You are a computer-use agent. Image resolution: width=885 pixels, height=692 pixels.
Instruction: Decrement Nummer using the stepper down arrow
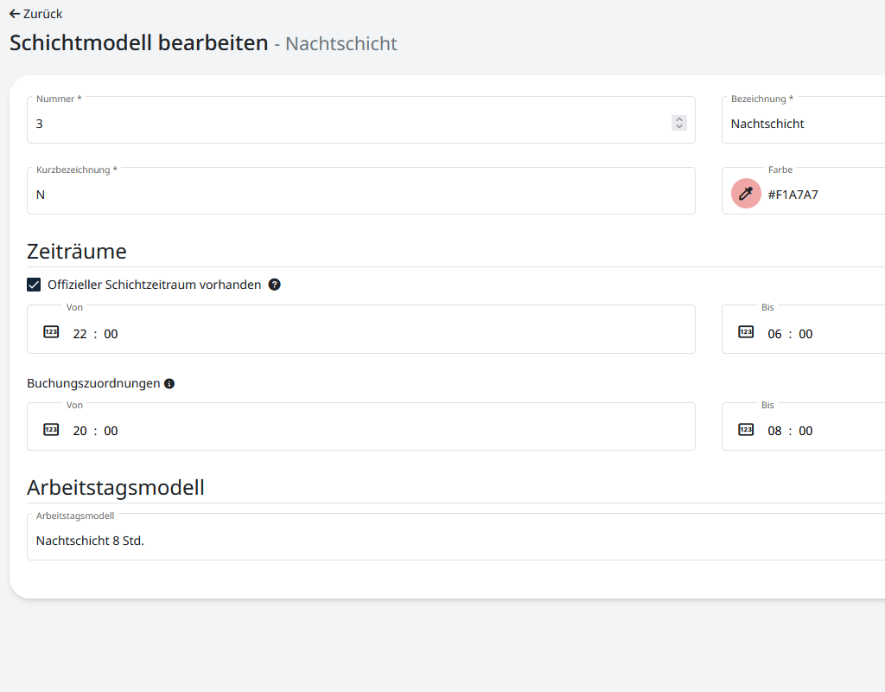pyautogui.click(x=679, y=125)
